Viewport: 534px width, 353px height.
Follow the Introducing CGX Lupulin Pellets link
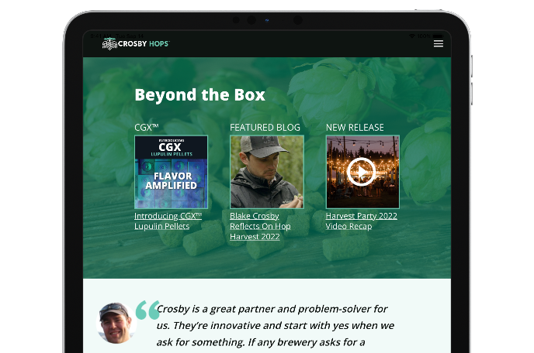(168, 221)
